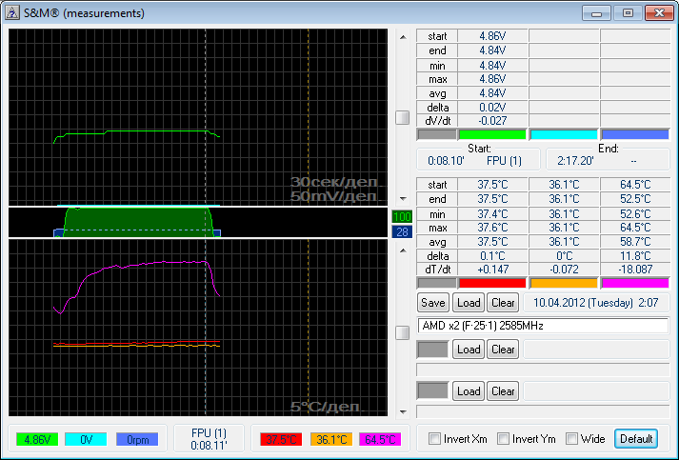
Task: Click down arrow of temperature graph scrollbar
Action: (x=403, y=412)
